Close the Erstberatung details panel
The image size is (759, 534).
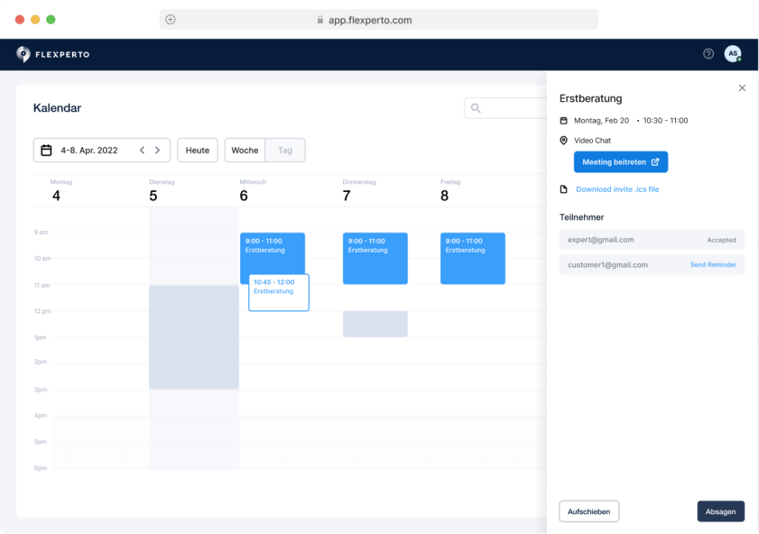tap(742, 88)
